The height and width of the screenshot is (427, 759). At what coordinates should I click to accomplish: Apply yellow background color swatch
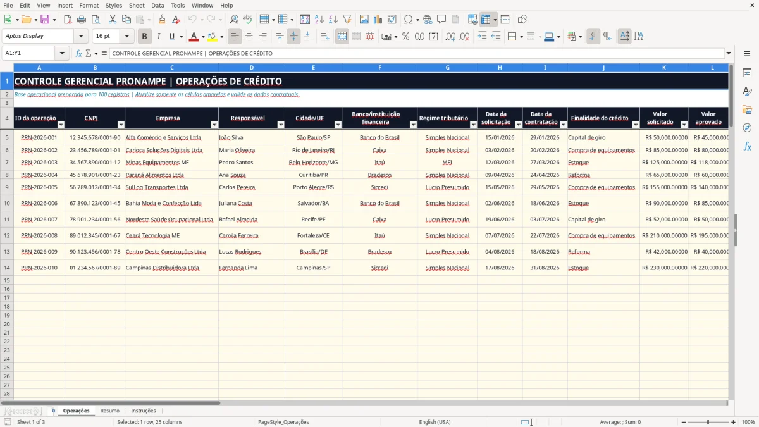click(212, 37)
